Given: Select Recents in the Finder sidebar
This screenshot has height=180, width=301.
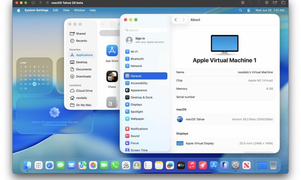Looking at the screenshot, I should tap(82, 41).
